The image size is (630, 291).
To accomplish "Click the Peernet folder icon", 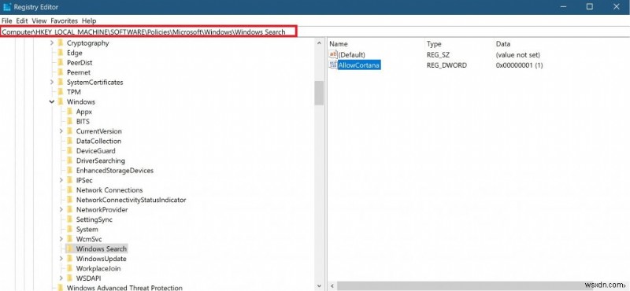I will [x=61, y=72].
